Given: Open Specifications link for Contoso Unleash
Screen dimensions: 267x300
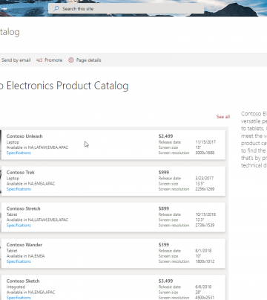Looking at the screenshot, I should click(x=19, y=153).
